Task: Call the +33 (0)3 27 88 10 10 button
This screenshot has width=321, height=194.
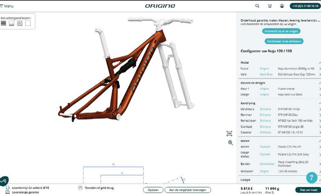Action: tap(305, 6)
